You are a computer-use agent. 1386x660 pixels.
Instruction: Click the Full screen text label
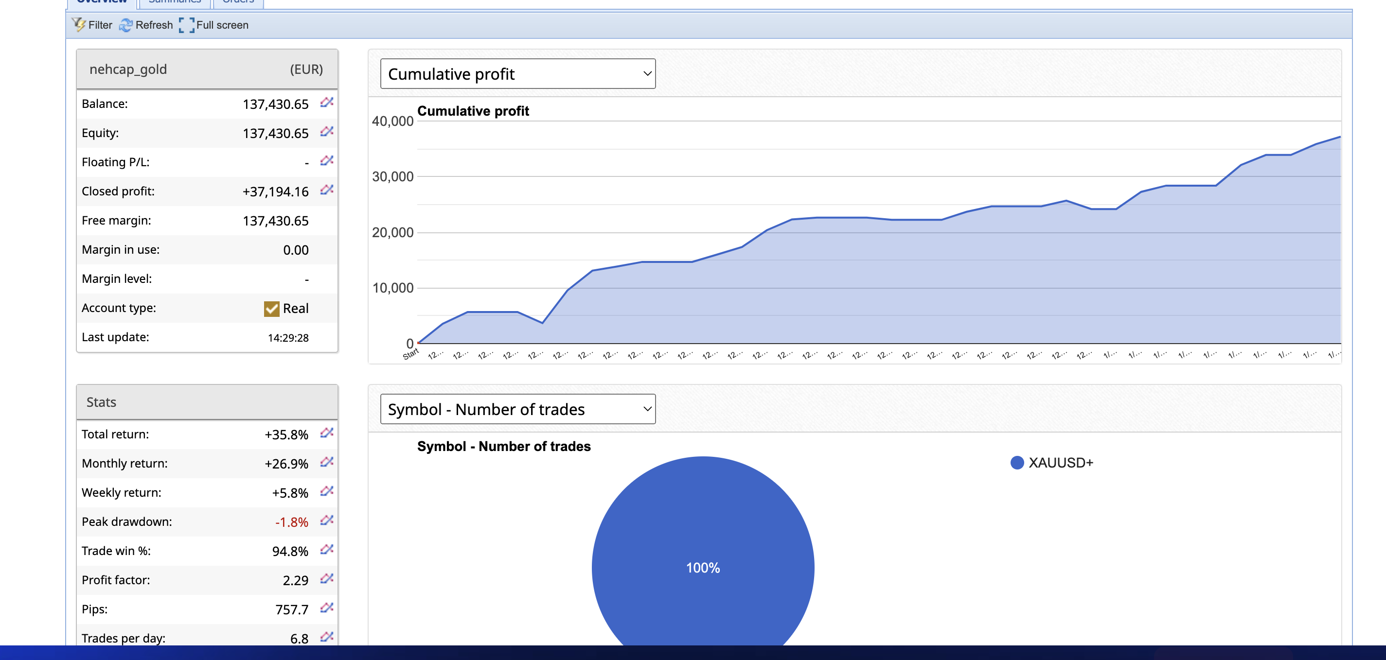coord(222,25)
